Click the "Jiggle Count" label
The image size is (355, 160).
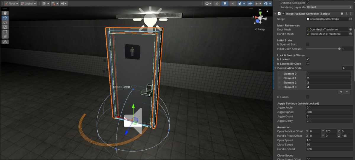285,117
